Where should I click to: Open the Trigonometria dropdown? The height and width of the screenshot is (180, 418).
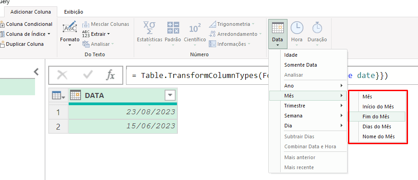[232, 24]
